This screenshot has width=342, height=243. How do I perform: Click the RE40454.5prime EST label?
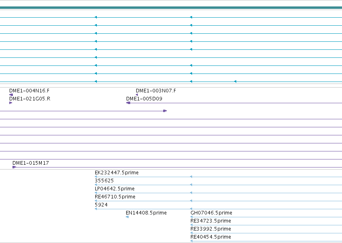click(x=211, y=237)
